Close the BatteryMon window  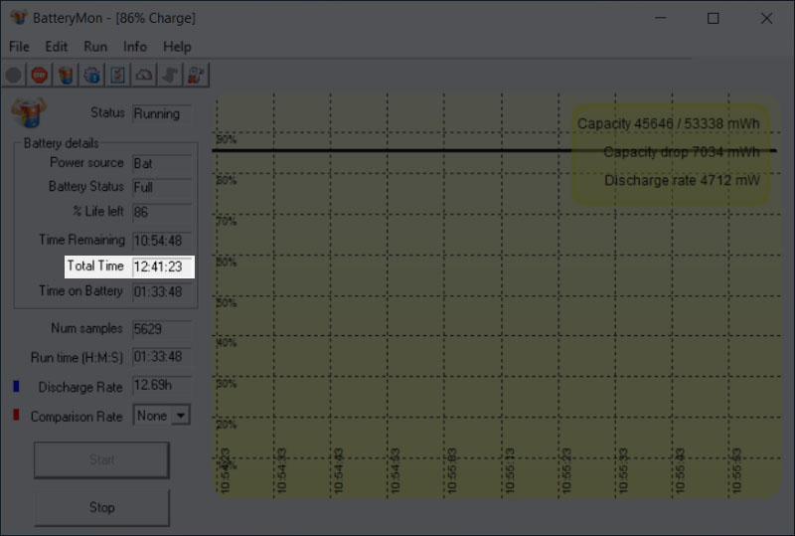(x=766, y=18)
